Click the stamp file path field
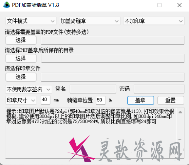This screenshot has height=165, width=189. 113,77
